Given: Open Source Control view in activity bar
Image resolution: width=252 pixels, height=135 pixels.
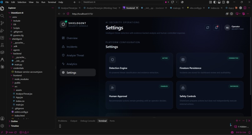Looking at the screenshot, I should click(2, 23).
